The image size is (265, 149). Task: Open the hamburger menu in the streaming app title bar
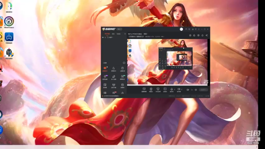coord(199,29)
